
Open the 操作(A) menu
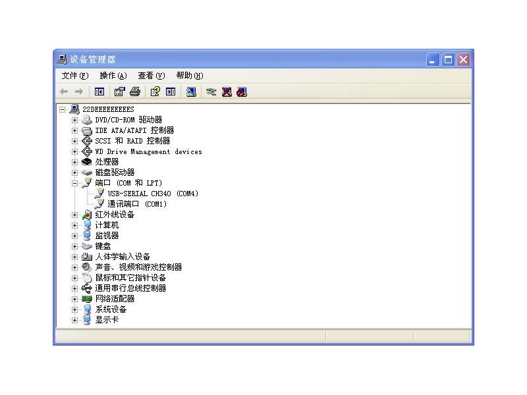click(x=113, y=76)
